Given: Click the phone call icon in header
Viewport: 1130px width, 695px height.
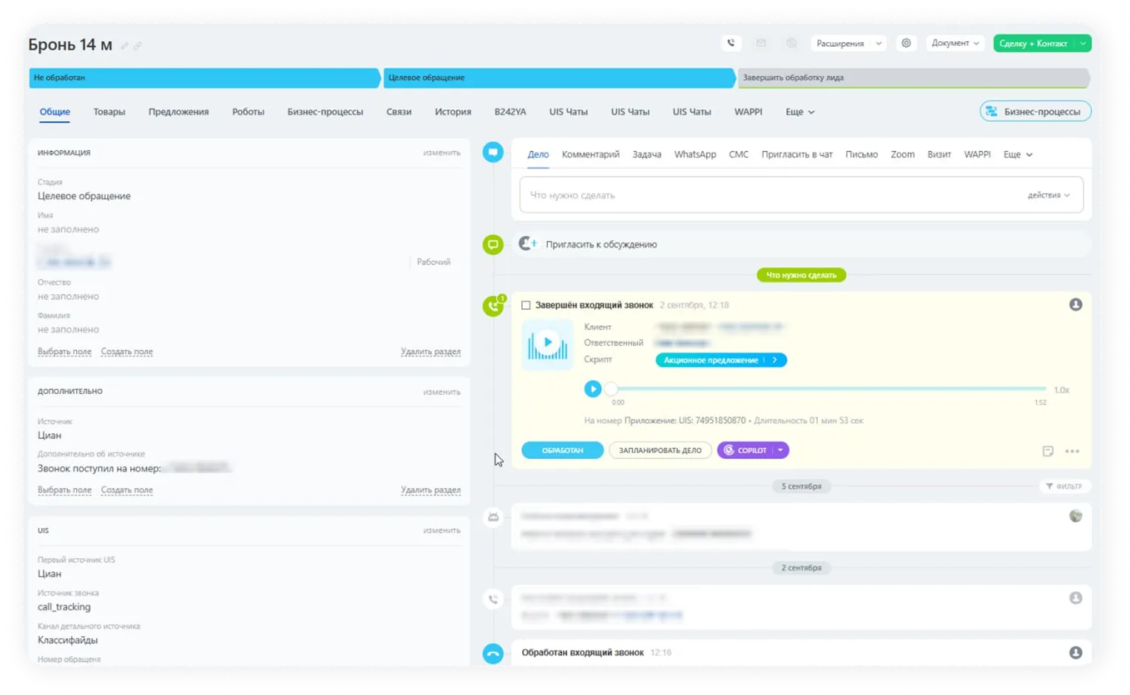Looking at the screenshot, I should point(731,43).
